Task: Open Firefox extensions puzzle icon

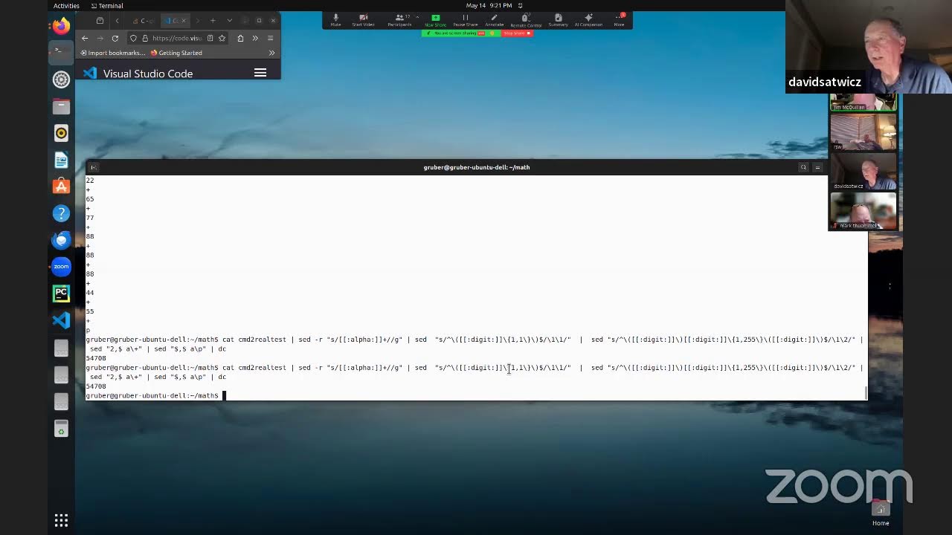Action: (x=240, y=38)
